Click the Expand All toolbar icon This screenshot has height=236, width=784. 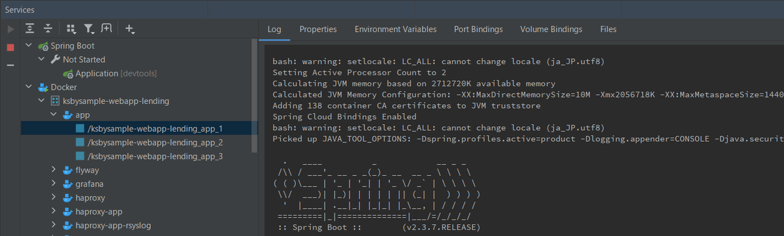[x=30, y=29]
